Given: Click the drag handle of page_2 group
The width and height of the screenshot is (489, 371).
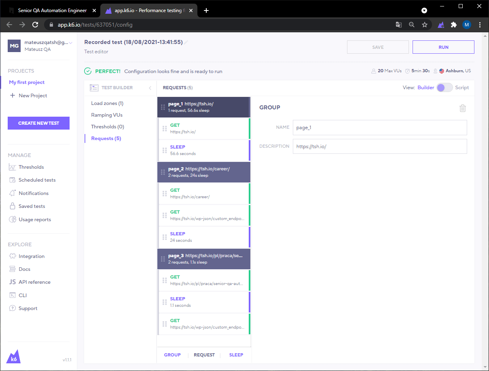Looking at the screenshot, I should (x=163, y=172).
